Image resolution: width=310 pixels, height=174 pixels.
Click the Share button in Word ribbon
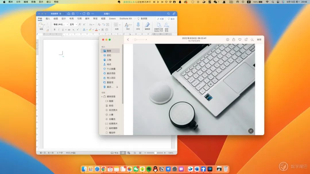click(x=160, y=19)
